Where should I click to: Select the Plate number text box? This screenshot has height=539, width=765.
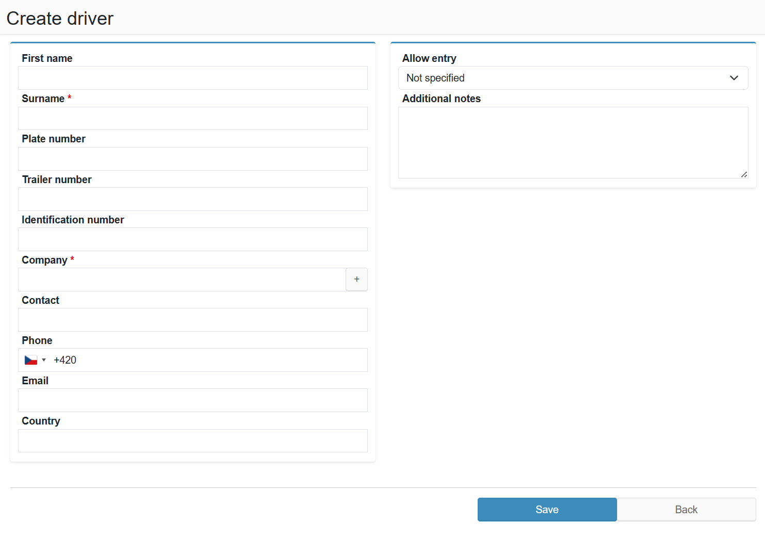pyautogui.click(x=192, y=159)
